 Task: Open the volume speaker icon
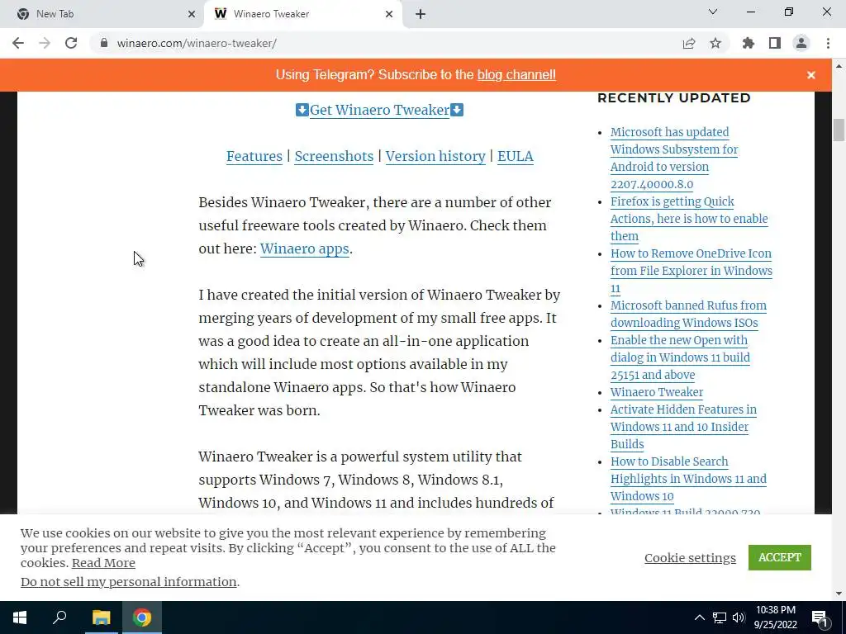click(x=739, y=617)
